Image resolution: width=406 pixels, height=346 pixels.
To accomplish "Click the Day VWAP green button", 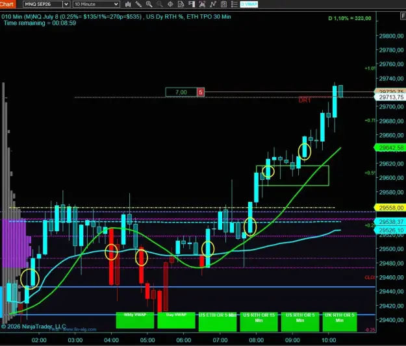I will click(x=176, y=321).
